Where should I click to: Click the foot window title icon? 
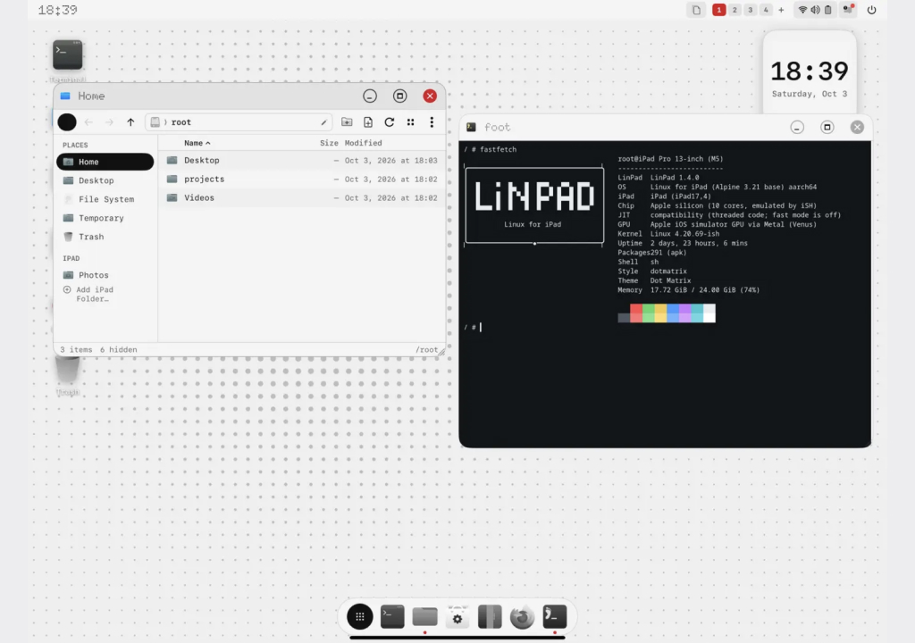[471, 127]
